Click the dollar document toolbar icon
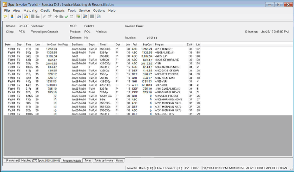 click(99, 17)
